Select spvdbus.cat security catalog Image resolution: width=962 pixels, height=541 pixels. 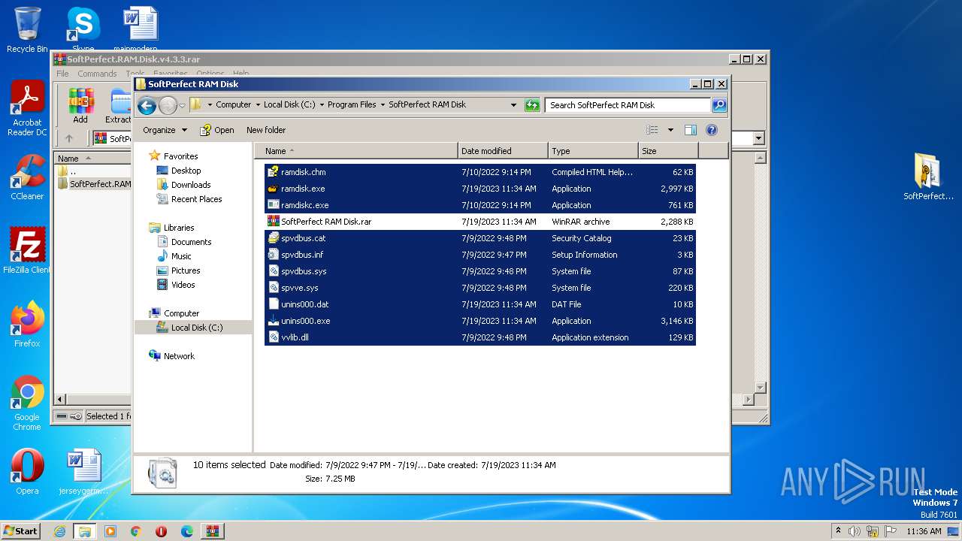pyautogui.click(x=303, y=238)
